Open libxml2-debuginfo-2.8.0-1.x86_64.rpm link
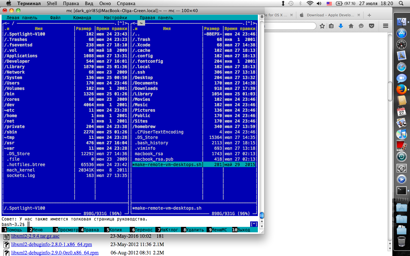 [x=52, y=244]
